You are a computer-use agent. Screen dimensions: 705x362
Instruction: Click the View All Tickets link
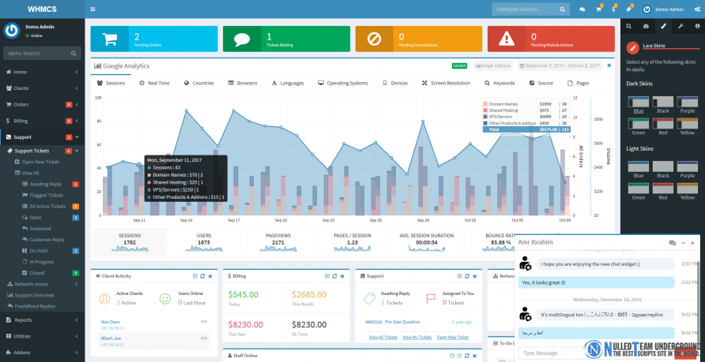383,338
